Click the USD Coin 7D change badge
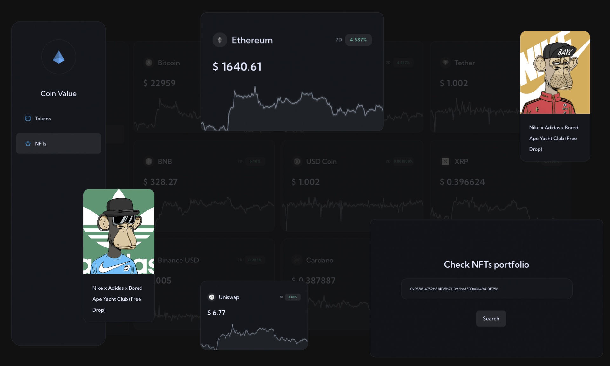Viewport: 610px width, 366px height. tap(403, 161)
